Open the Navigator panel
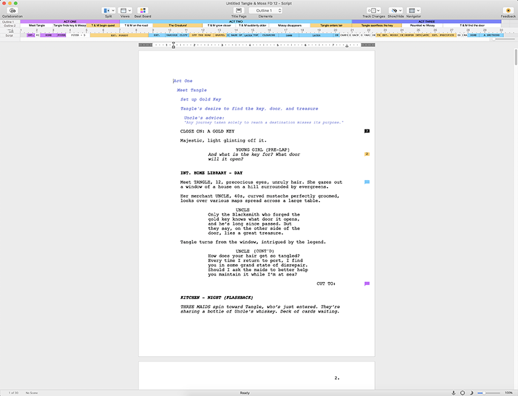The width and height of the screenshot is (518, 396). point(413,10)
